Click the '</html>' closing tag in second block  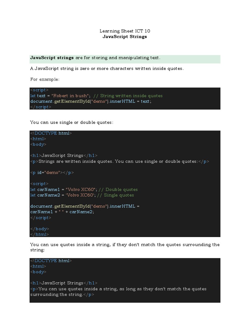[40, 234]
